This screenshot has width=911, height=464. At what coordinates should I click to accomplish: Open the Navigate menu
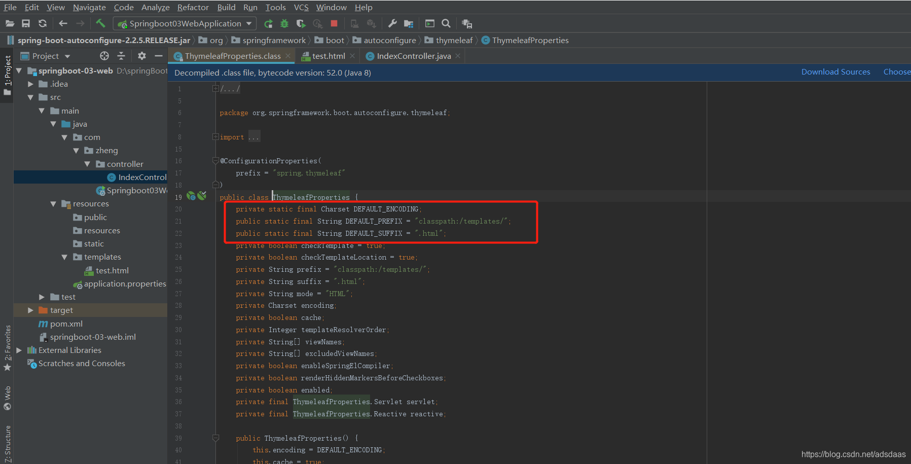[x=89, y=7]
